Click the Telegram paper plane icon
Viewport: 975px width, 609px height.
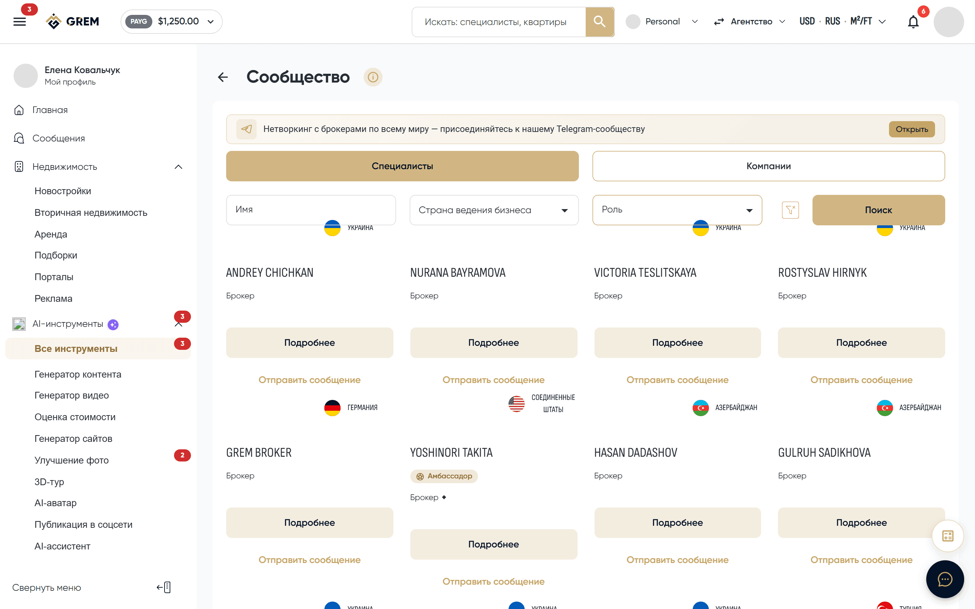tap(246, 129)
